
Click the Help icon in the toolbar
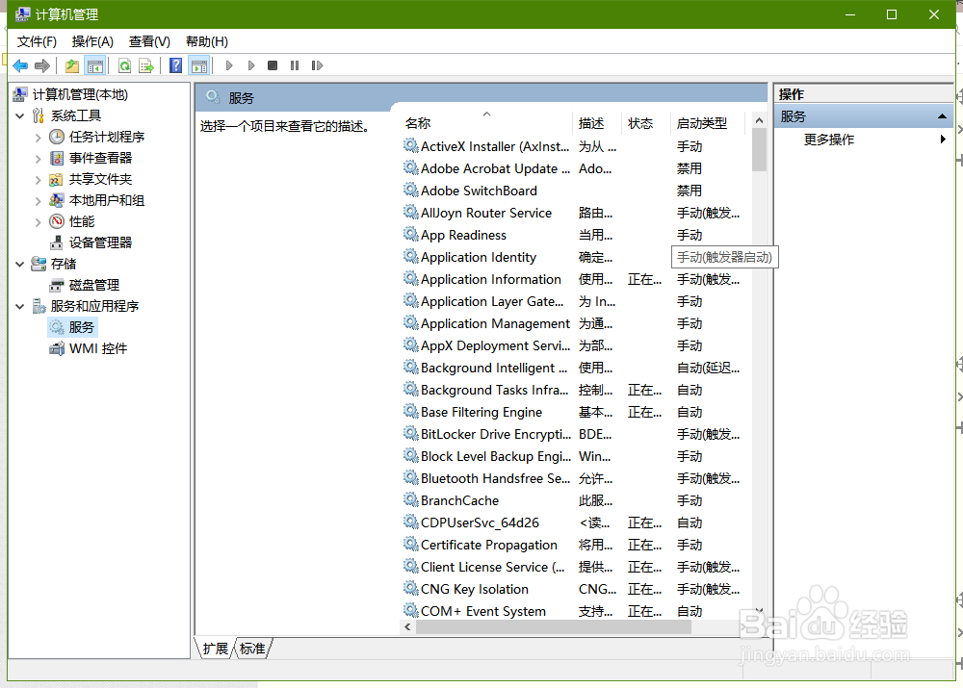click(175, 64)
